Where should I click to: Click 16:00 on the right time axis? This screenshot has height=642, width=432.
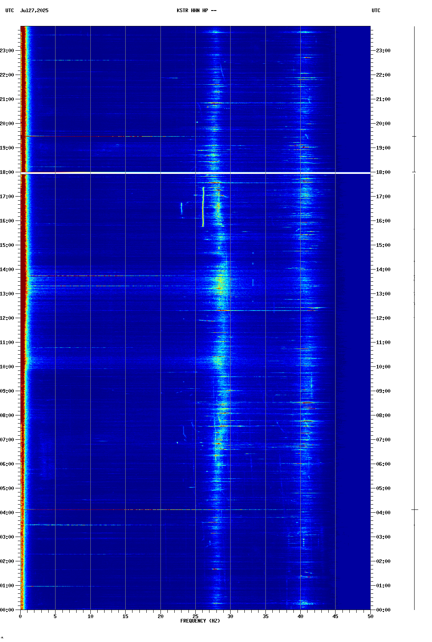click(x=383, y=221)
